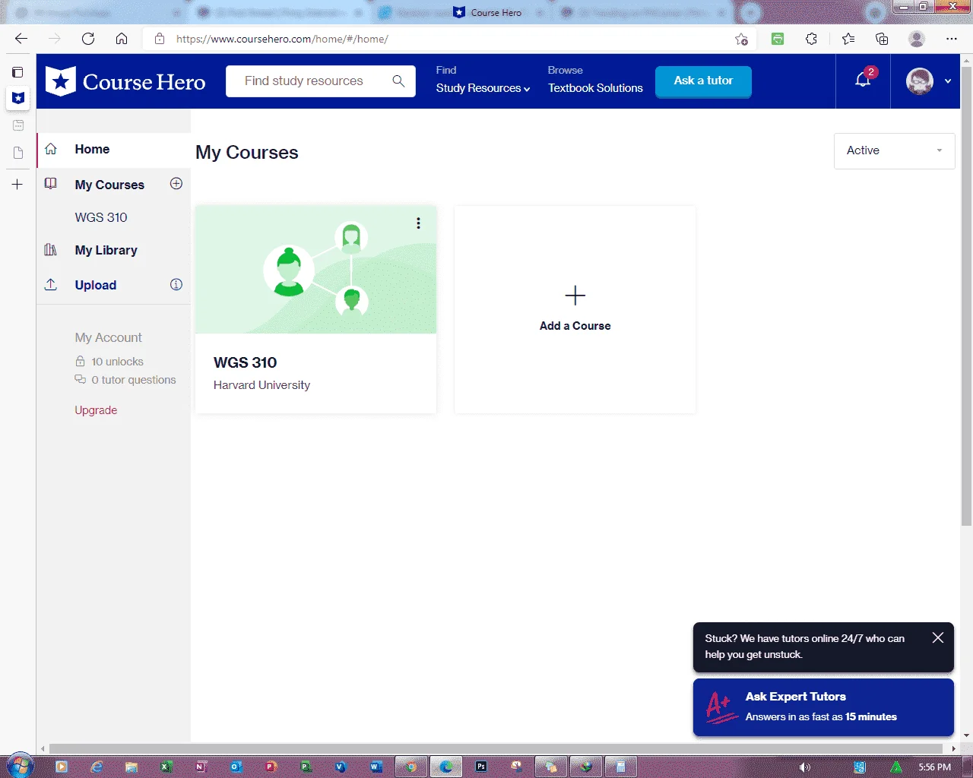
Task: Expand the profile dropdown chevron
Action: pos(948,81)
